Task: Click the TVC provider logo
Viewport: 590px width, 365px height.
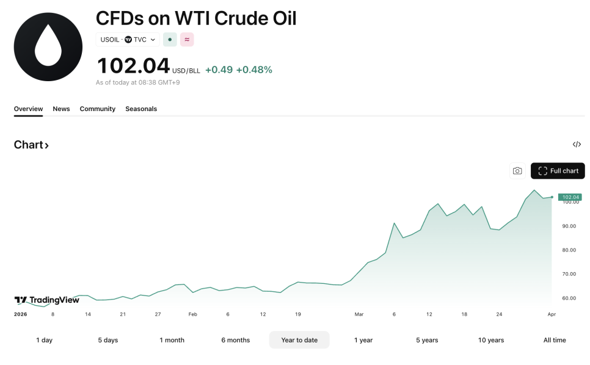Action: click(x=128, y=40)
